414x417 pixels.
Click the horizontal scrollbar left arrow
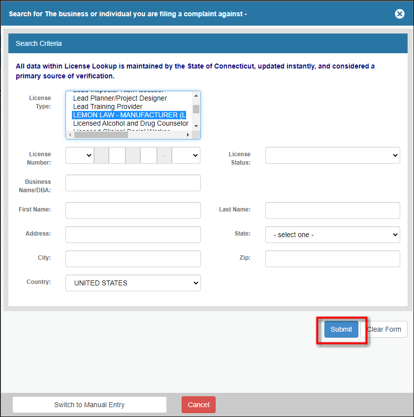[69, 134]
